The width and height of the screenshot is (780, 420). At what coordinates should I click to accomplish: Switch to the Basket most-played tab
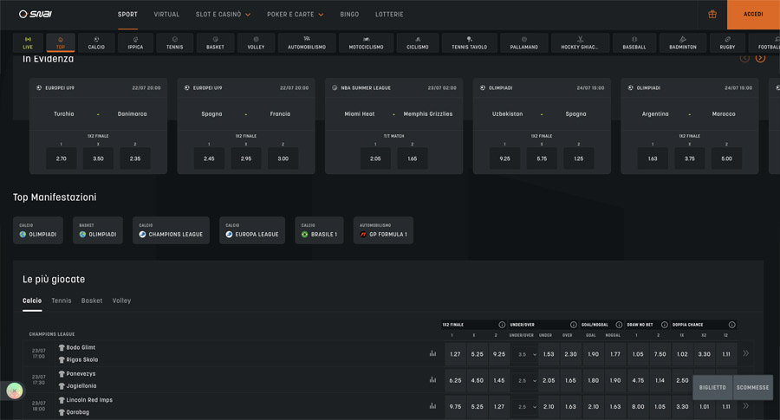pyautogui.click(x=92, y=300)
